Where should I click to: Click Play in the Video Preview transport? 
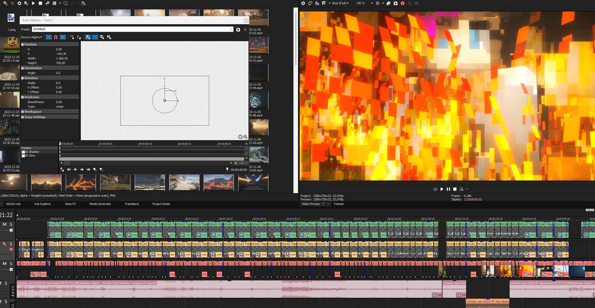[x=442, y=189]
